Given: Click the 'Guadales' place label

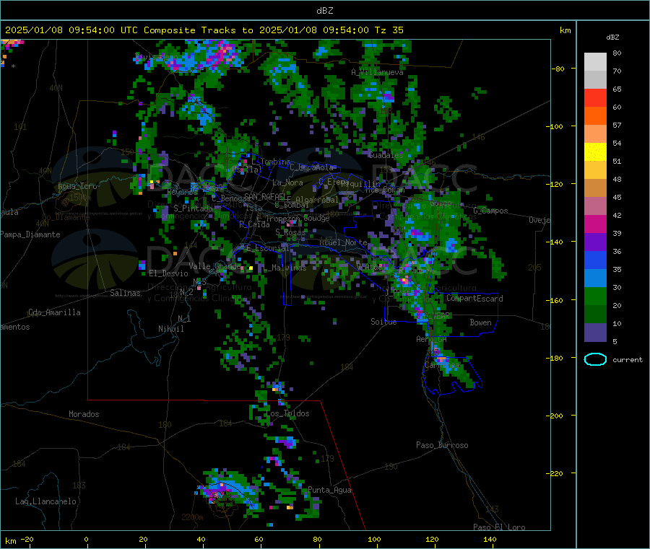Looking at the screenshot, I should 386,155.
